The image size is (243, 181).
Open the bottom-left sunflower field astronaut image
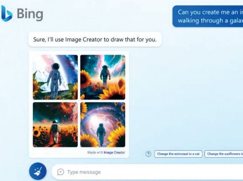[x=55, y=125]
